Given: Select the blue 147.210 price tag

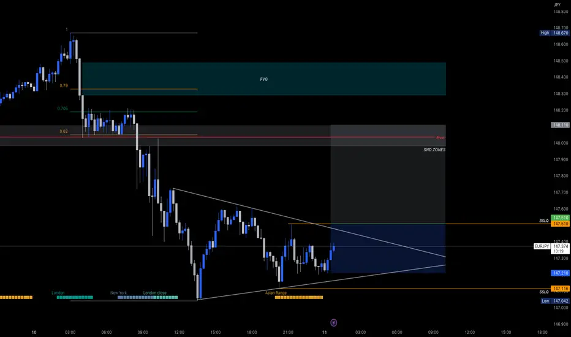Looking at the screenshot, I should point(560,273).
